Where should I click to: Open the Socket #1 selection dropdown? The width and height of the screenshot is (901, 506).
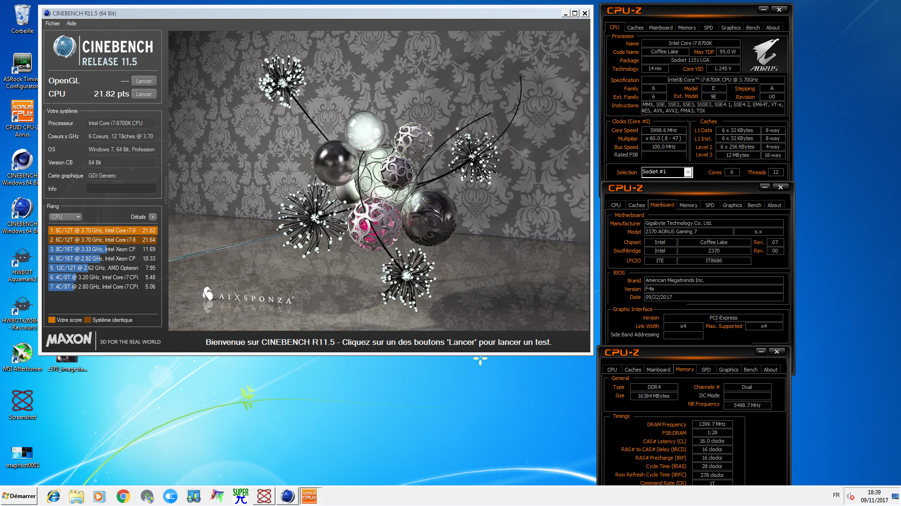coord(666,172)
